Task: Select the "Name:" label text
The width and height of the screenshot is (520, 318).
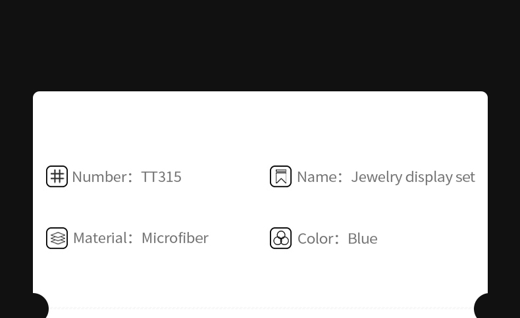Action: pos(319,177)
